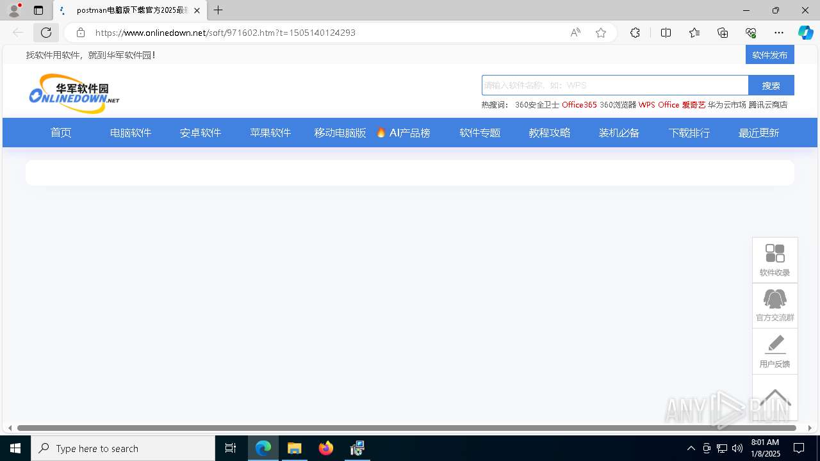The width and height of the screenshot is (820, 461).
Task: Open 下载排行 navigation item
Action: tap(689, 133)
